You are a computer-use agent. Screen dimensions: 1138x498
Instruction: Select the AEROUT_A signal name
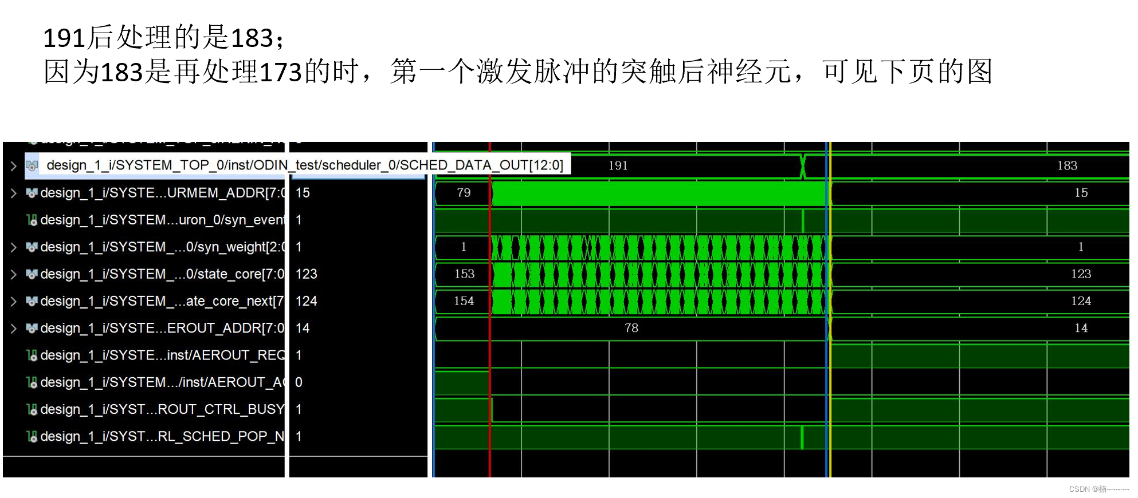(163, 382)
